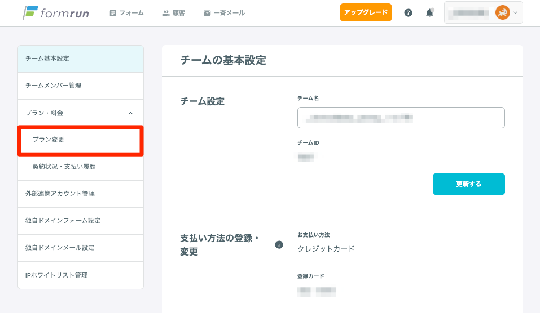
Task: Select プラン変更 in the sidebar
Action: click(49, 140)
